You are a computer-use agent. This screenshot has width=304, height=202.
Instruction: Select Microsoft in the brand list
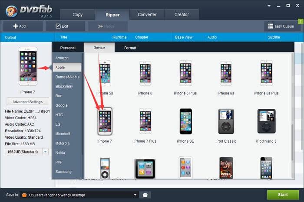67,134
